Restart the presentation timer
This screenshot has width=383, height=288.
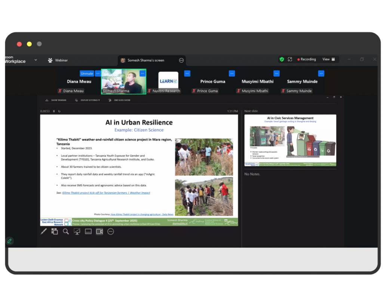coord(59,111)
